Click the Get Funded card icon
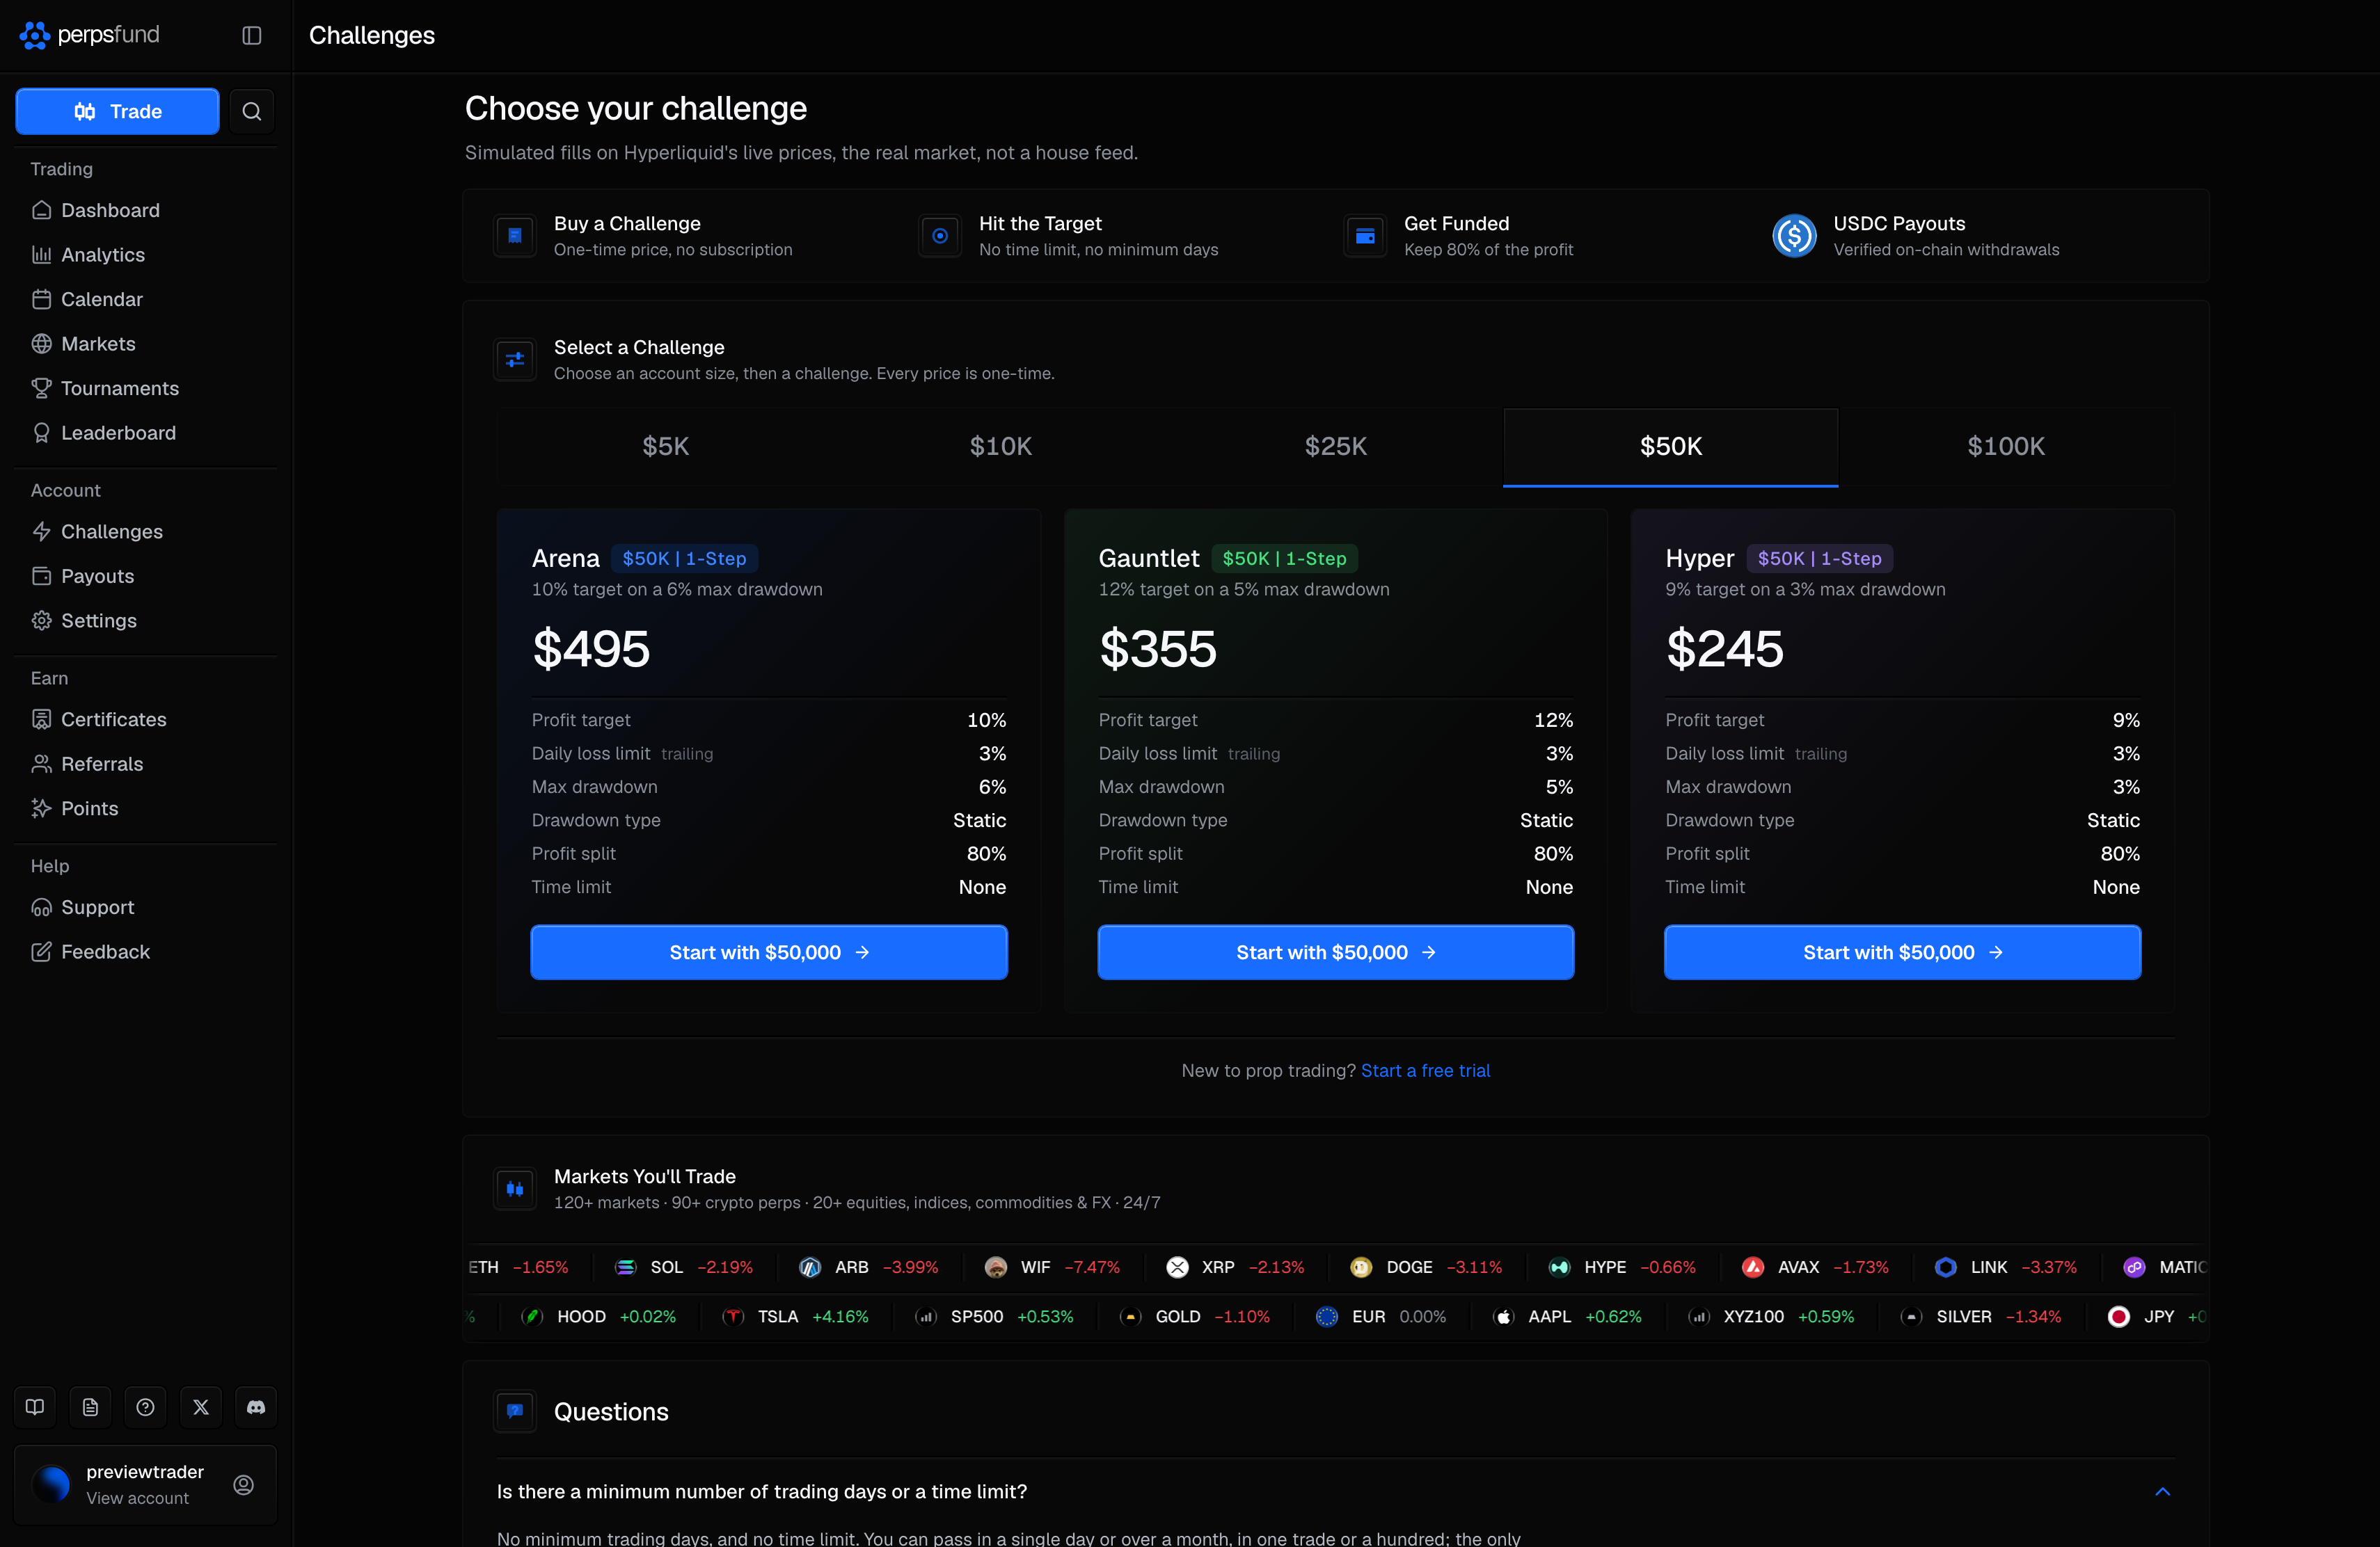2380x1547 pixels. click(x=1365, y=236)
